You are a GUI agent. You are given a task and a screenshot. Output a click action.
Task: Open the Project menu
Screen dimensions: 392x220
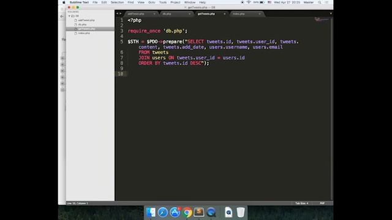click(x=175, y=2)
